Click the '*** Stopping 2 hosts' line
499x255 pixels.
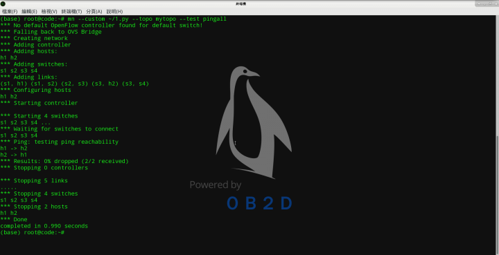point(34,207)
